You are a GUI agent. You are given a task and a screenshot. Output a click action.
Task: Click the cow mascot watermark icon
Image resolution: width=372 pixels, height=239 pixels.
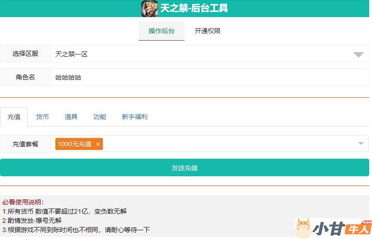point(303,229)
